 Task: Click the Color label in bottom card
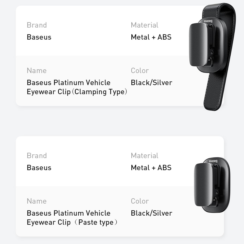tap(140, 201)
